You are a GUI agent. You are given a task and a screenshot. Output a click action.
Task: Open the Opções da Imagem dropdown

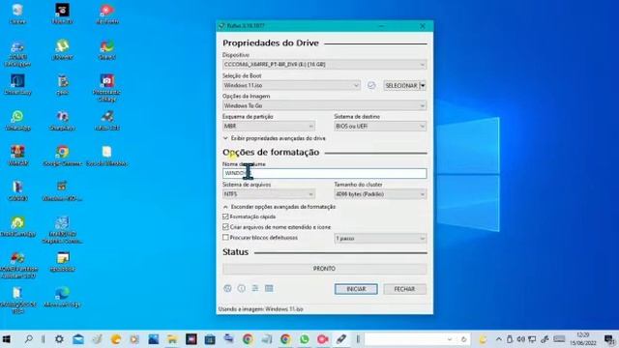[325, 105]
